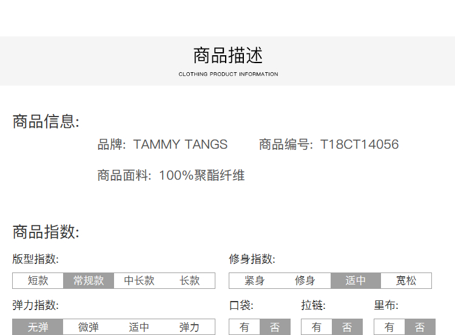Screen dimensions: 455x335
Task: Click the product number T18CT14056
Action: [x=359, y=144]
